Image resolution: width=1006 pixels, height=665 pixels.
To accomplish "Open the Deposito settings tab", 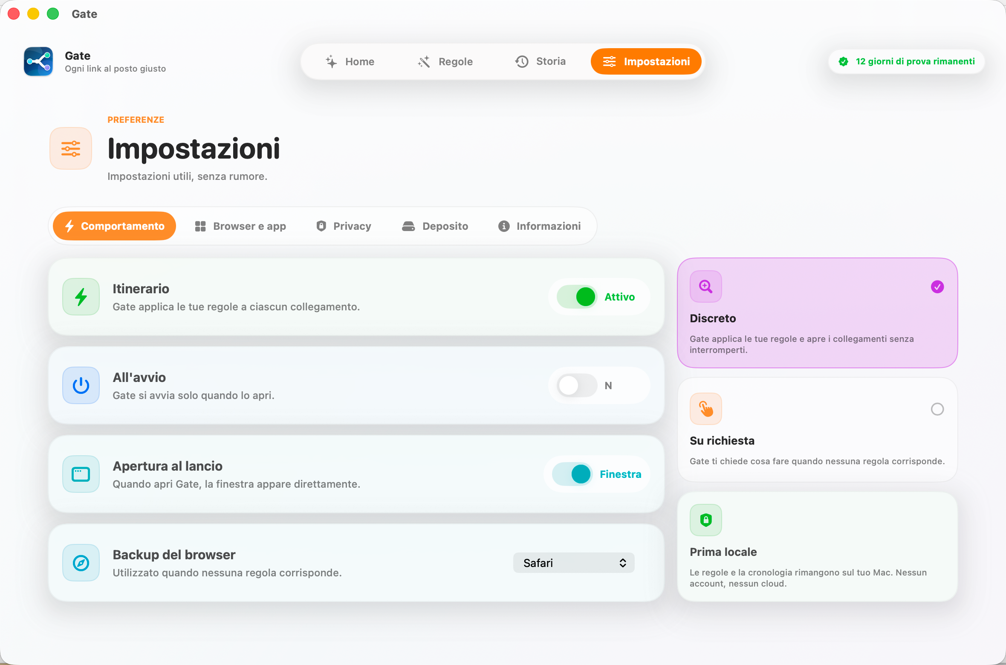I will (435, 226).
